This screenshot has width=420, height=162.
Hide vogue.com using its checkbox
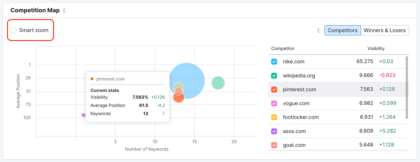274,103
